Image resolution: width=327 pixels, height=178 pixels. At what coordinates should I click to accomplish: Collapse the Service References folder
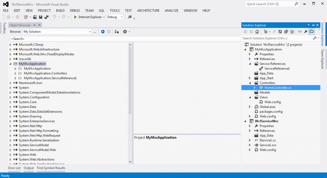[x=250, y=64]
